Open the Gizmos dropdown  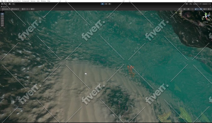[x=210, y=9]
